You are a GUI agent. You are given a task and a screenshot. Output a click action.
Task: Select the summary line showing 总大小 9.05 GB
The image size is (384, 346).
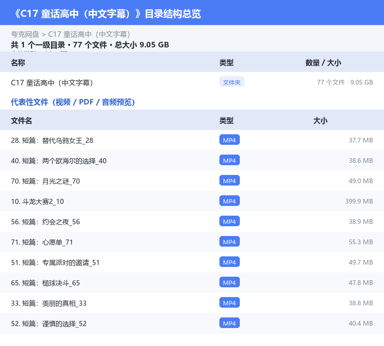pyautogui.click(x=90, y=45)
